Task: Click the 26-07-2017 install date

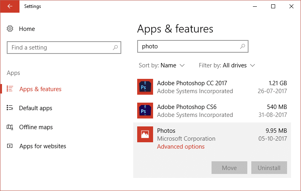Action: 272,91
